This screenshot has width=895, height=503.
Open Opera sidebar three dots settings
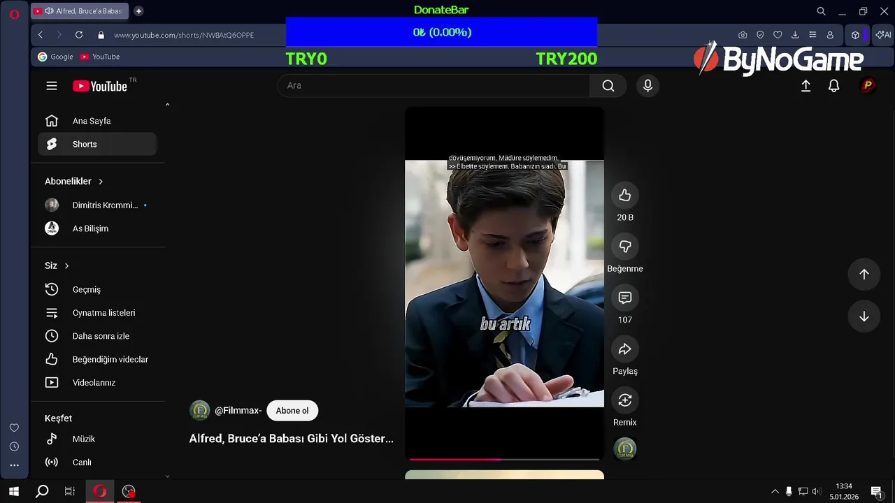point(14,465)
